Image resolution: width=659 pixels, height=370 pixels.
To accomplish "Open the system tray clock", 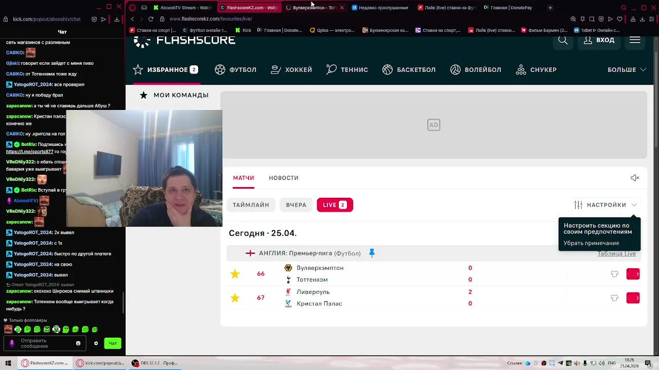I will [x=629, y=363].
